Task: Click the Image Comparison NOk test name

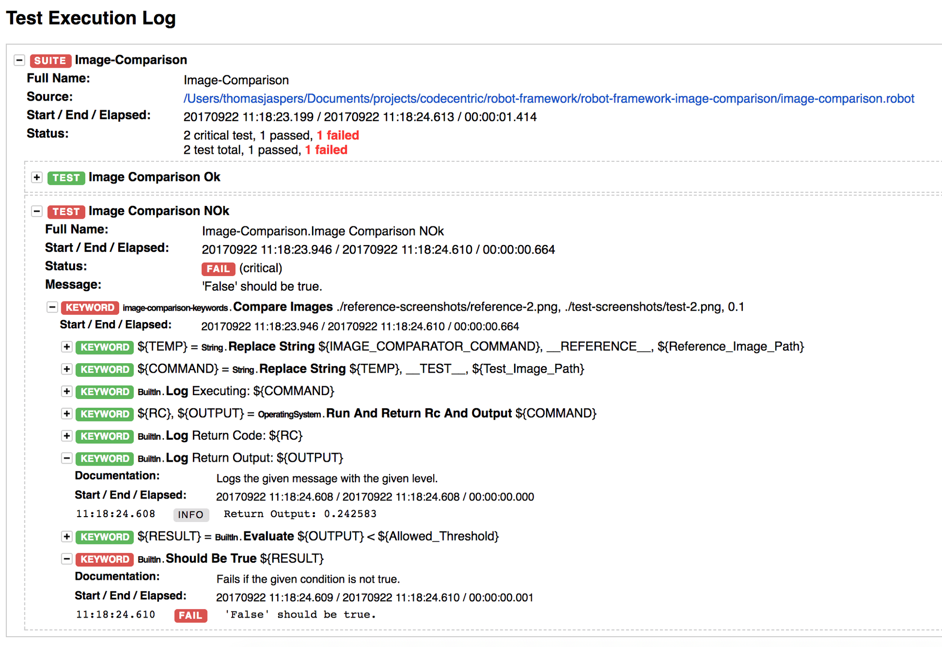Action: pos(158,211)
